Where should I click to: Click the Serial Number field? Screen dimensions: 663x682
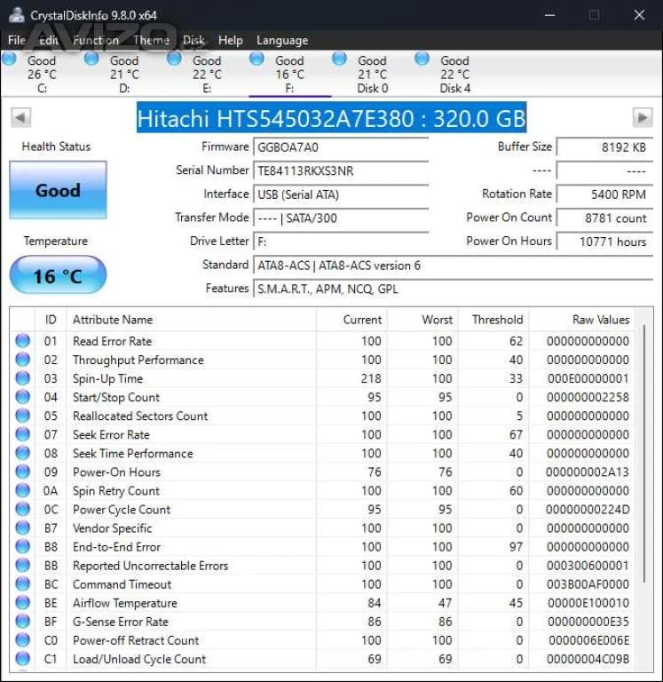click(x=341, y=170)
